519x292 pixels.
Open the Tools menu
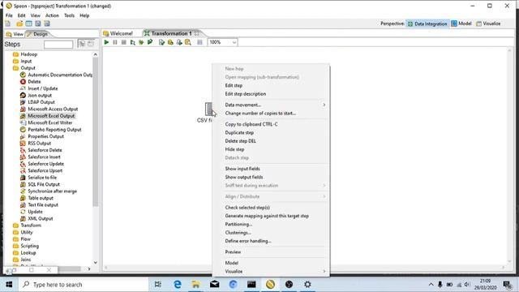69,15
